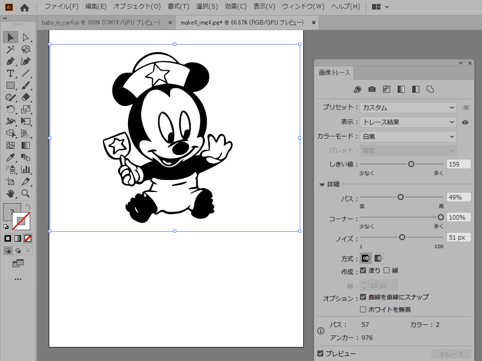Viewport: 482px width, 361px height.
Task: Select the Magic Wand tool
Action: pyautogui.click(x=11, y=49)
